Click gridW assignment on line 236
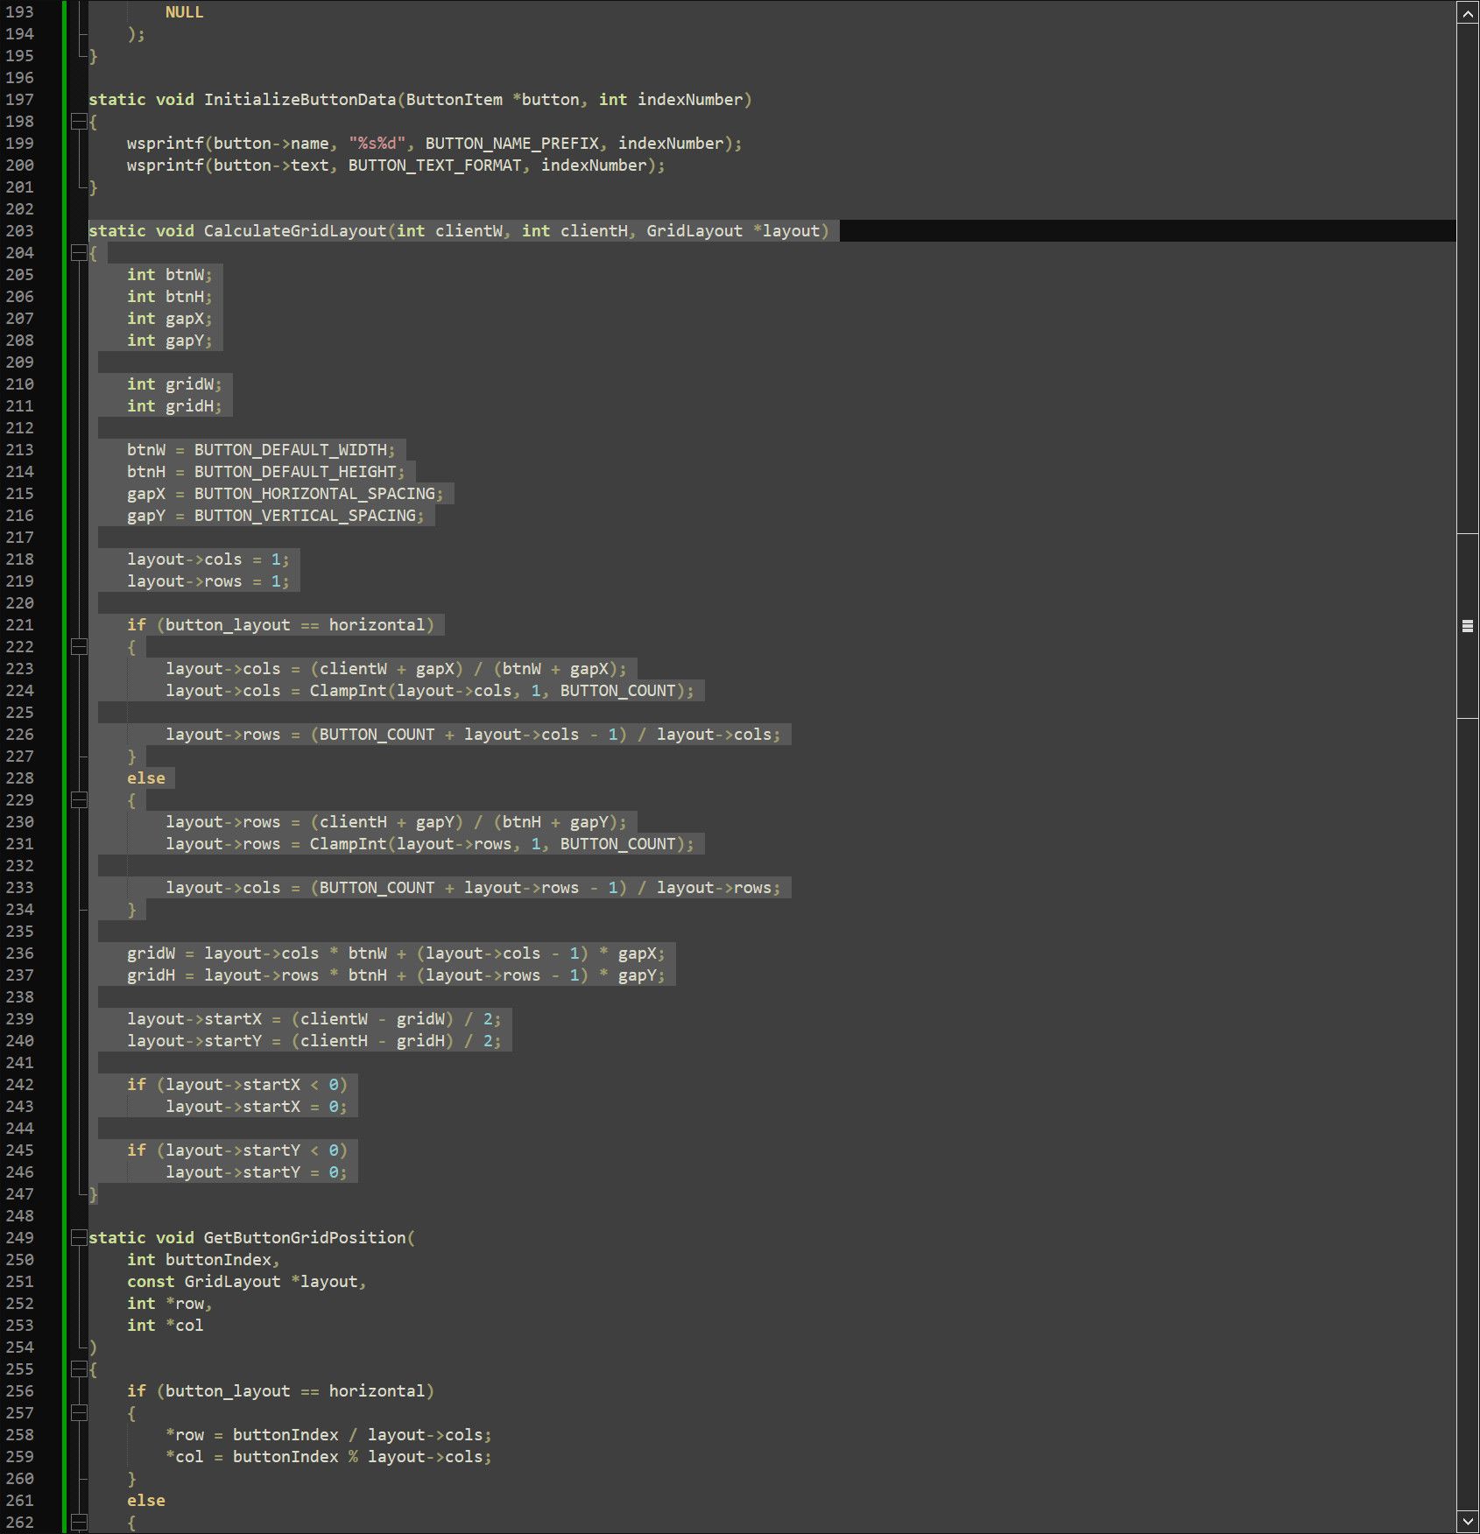The image size is (1480, 1534). point(396,953)
